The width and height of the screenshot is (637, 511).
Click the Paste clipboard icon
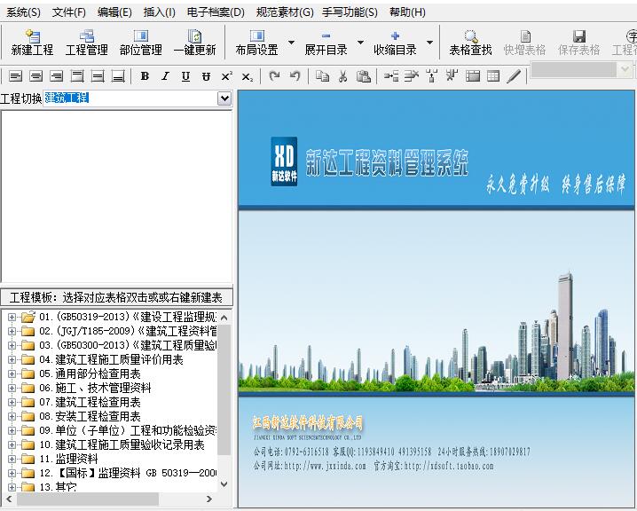pyautogui.click(x=363, y=76)
